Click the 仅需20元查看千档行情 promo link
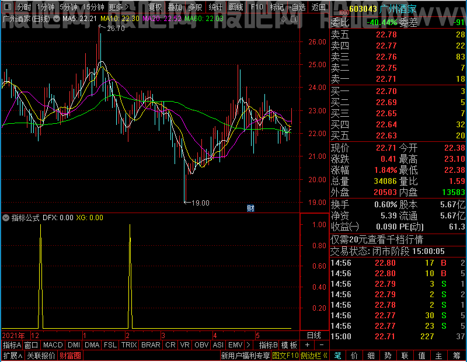The image size is (467, 362). tap(377, 239)
